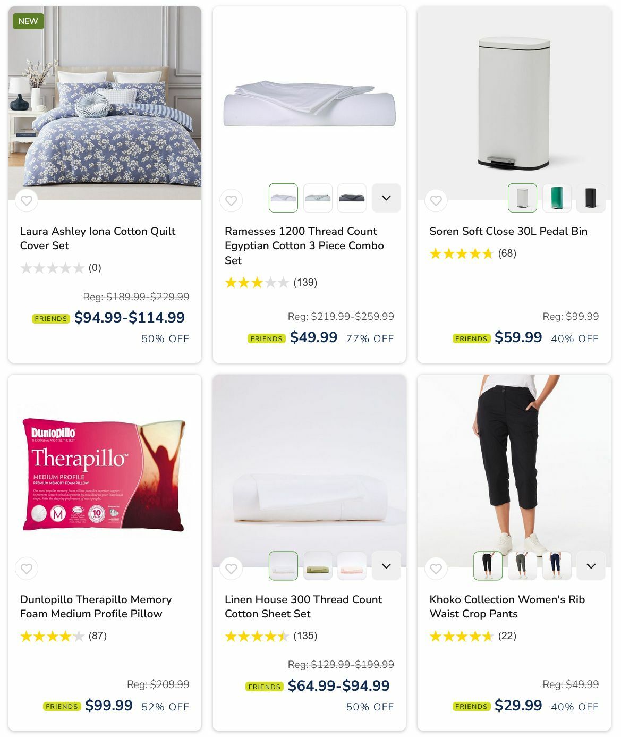Save Linen House sheet set to favorites
This screenshot has width=621, height=737.
(x=231, y=569)
